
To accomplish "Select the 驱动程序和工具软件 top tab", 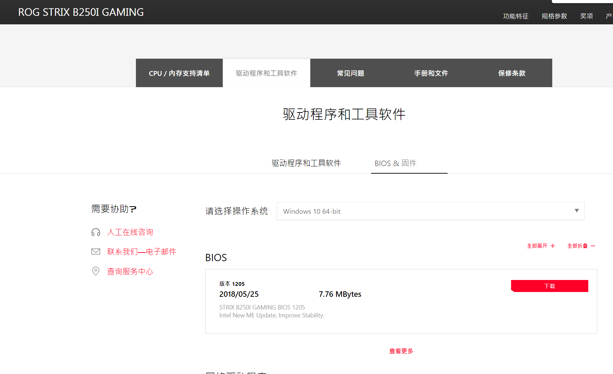I will pyautogui.click(x=266, y=73).
